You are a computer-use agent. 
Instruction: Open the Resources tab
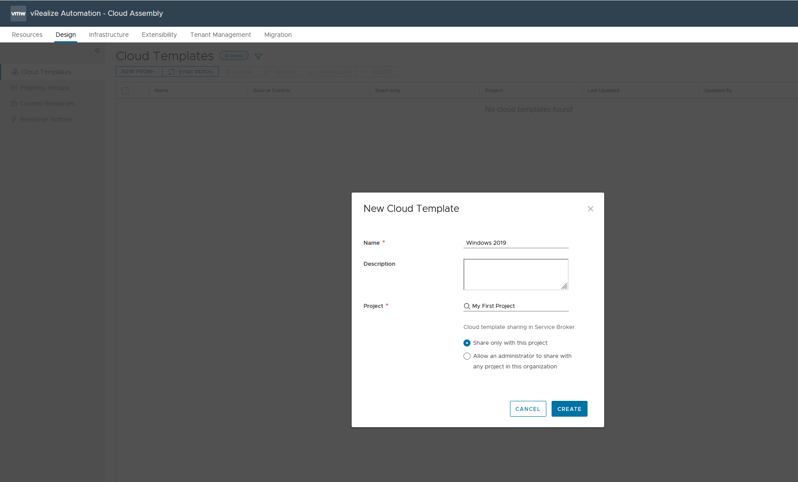coord(27,35)
